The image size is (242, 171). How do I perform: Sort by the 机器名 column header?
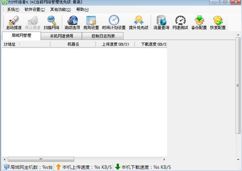tap(73, 44)
